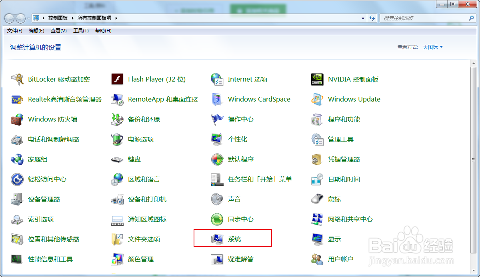This screenshot has width=480, height=277.
Task: Open Flash Player (32 位) icon
Action: tap(117, 79)
